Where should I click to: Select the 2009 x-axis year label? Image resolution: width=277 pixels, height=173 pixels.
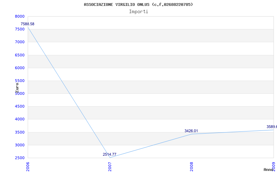point(273,166)
